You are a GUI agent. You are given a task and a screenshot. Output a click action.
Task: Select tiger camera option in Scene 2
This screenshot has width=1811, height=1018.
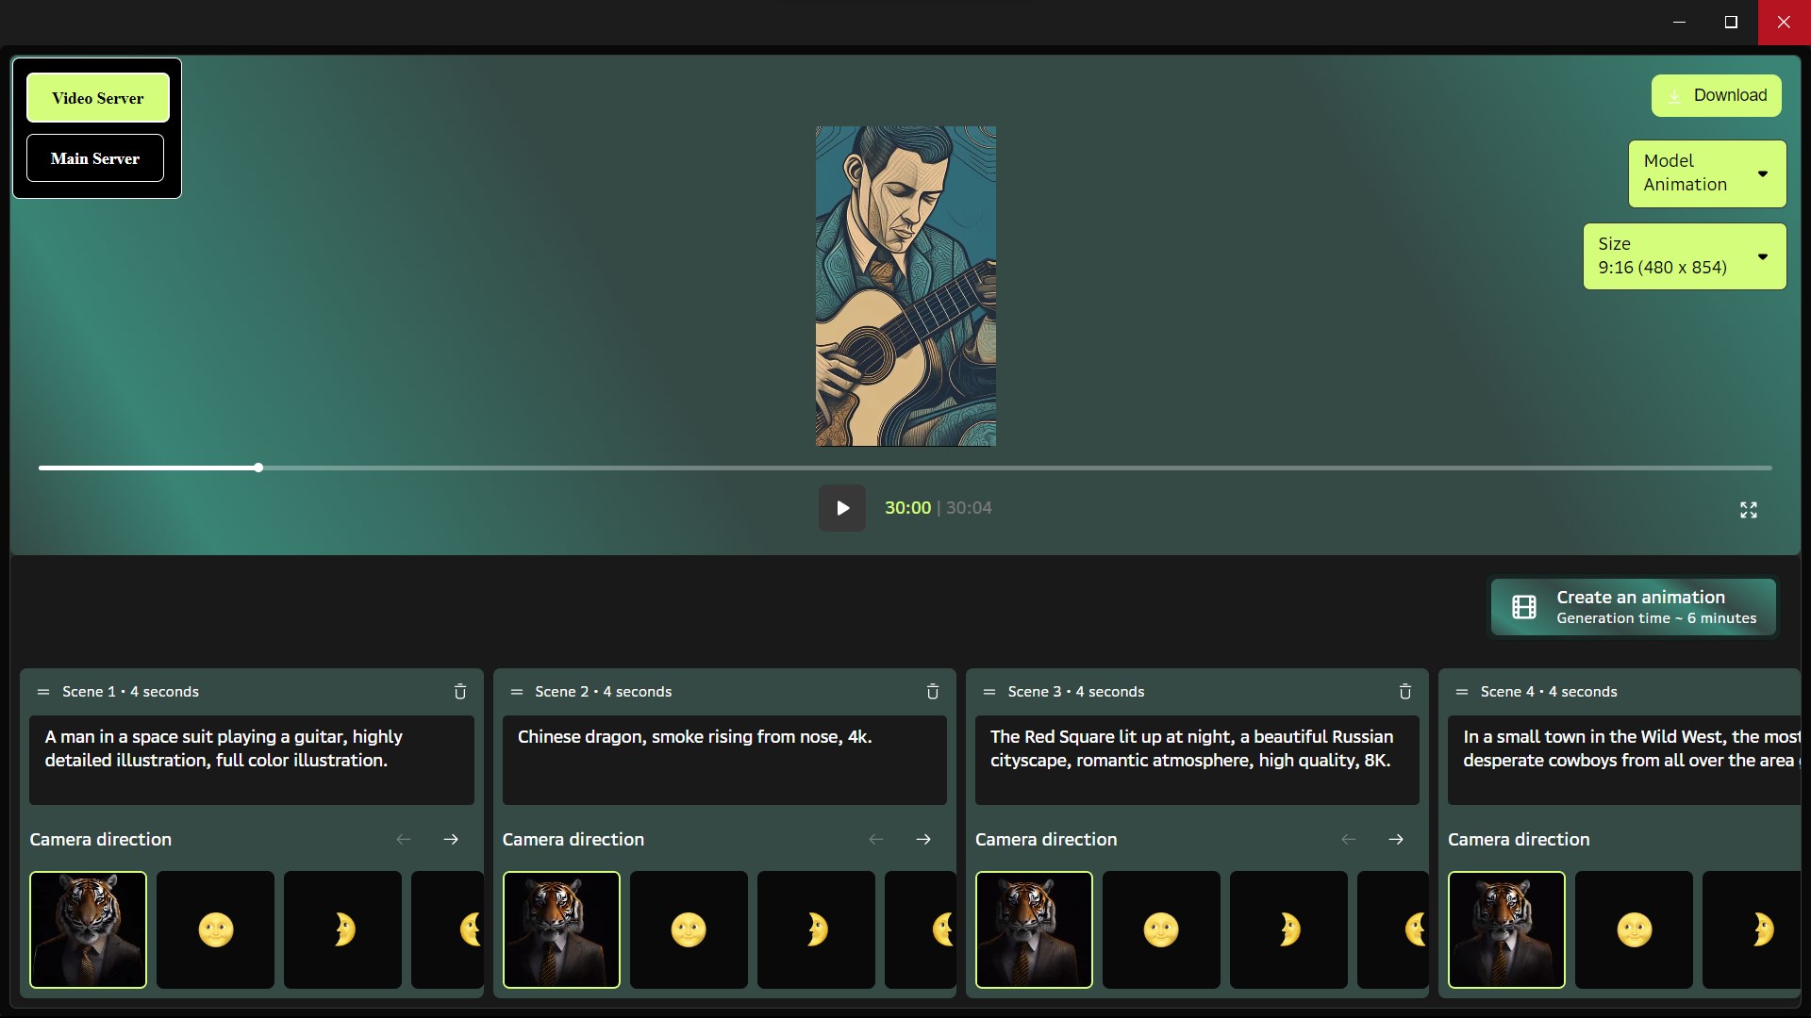pos(561,929)
